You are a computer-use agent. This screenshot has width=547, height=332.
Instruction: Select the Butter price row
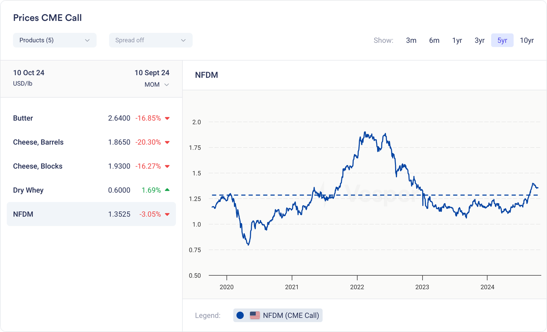pos(91,118)
